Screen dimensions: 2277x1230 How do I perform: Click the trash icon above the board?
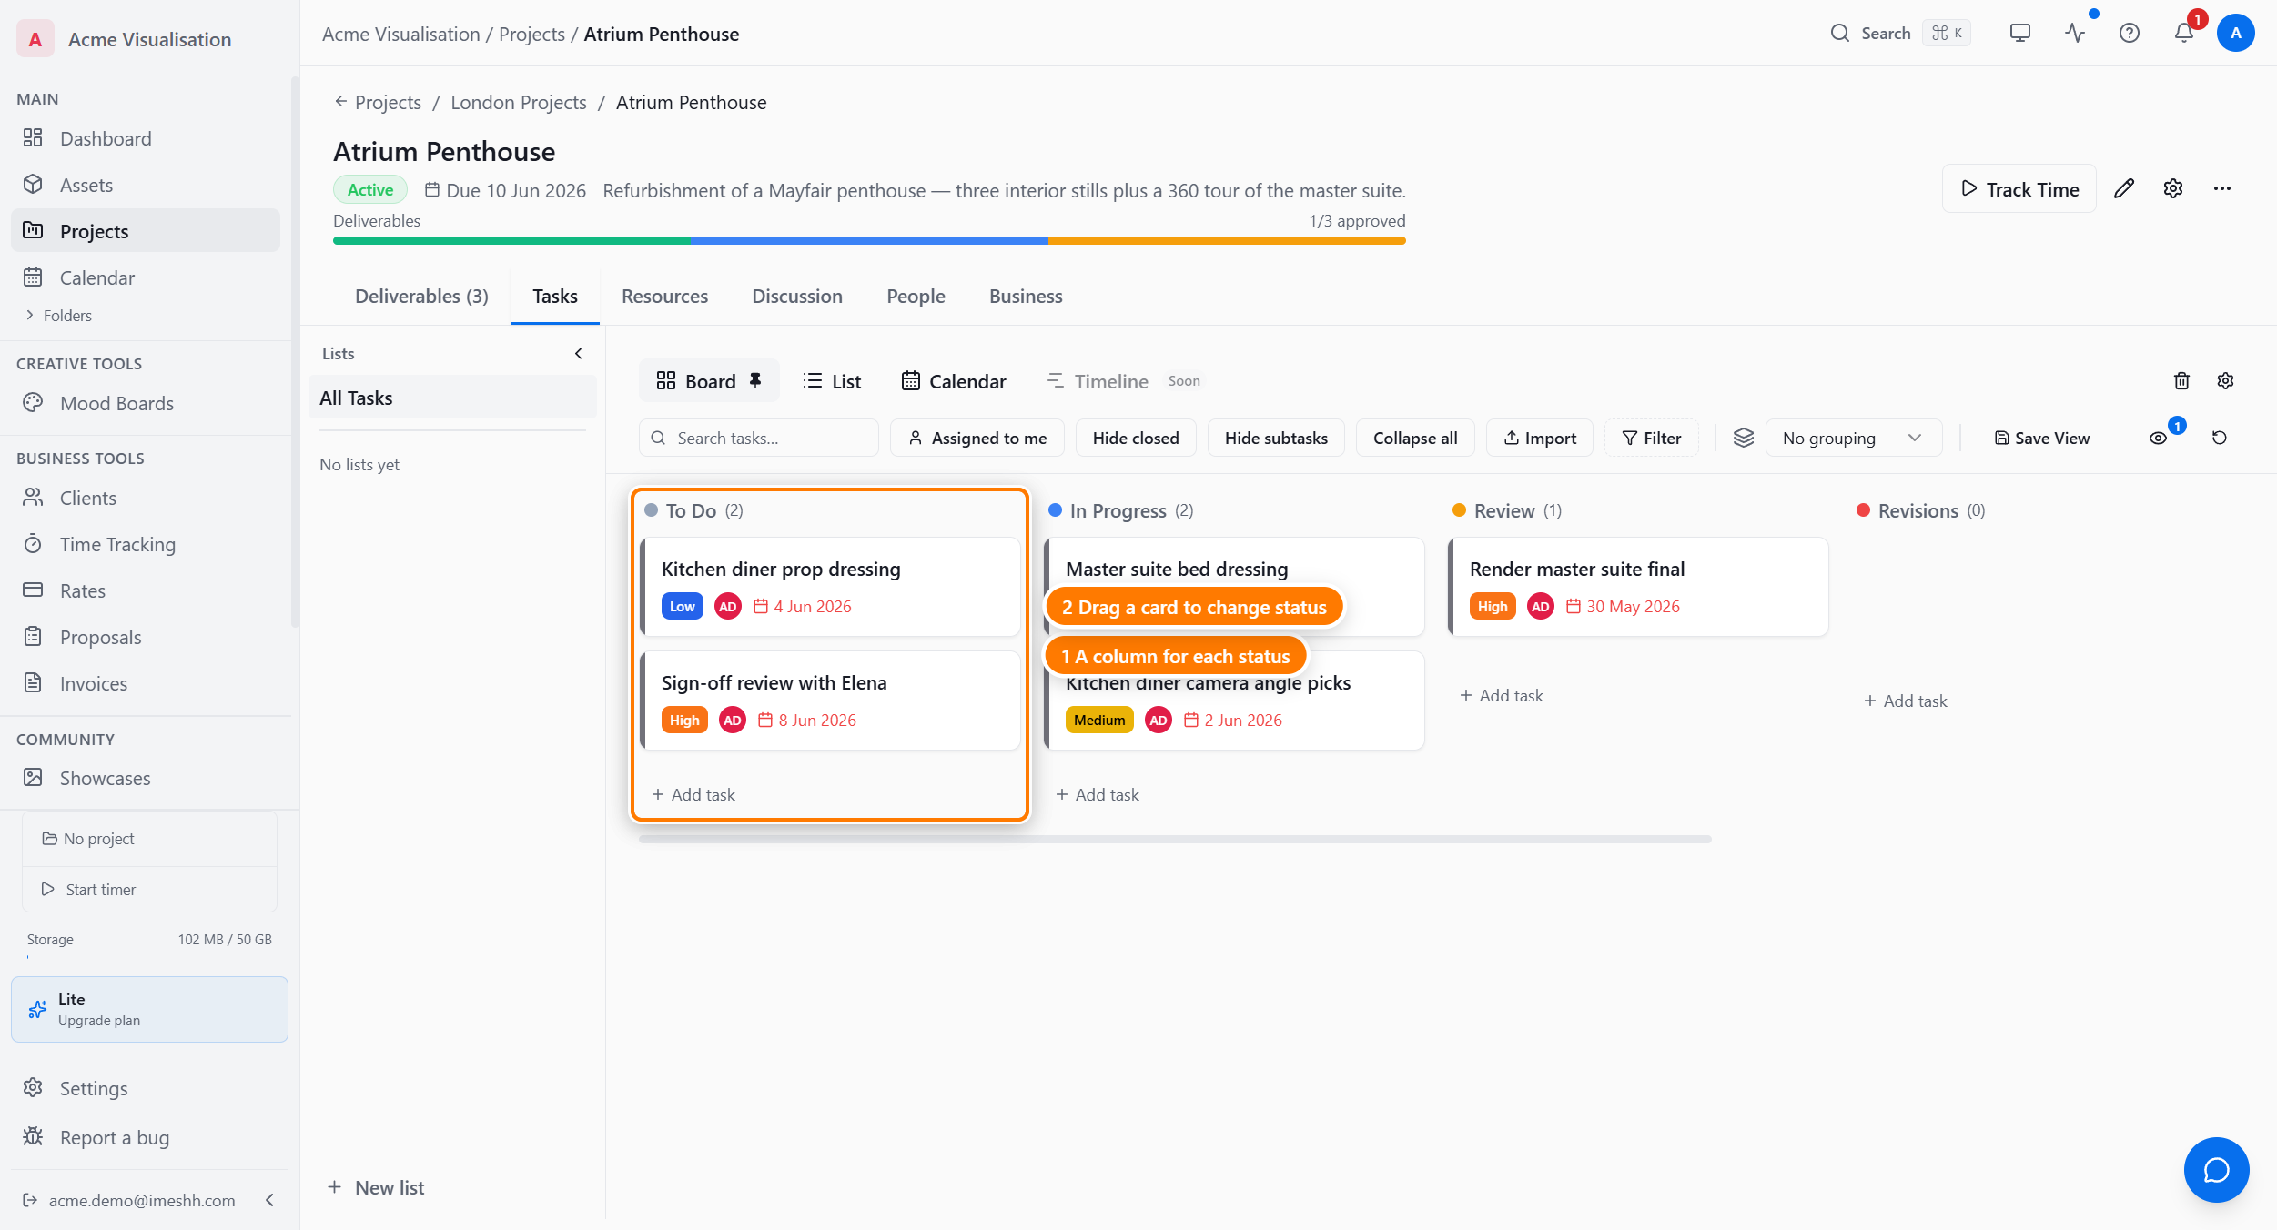2181,381
